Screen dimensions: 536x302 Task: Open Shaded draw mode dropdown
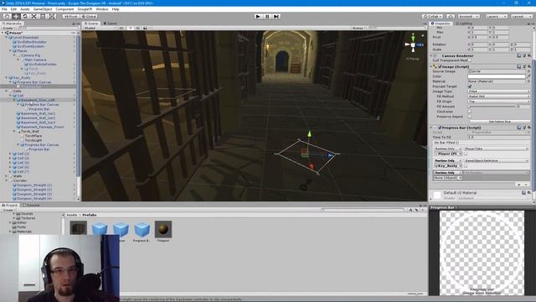click(x=100, y=28)
